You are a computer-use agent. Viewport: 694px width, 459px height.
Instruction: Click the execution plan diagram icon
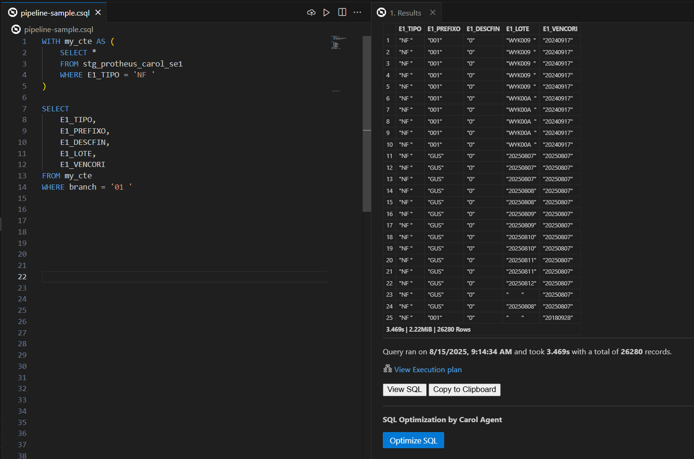[x=388, y=368]
